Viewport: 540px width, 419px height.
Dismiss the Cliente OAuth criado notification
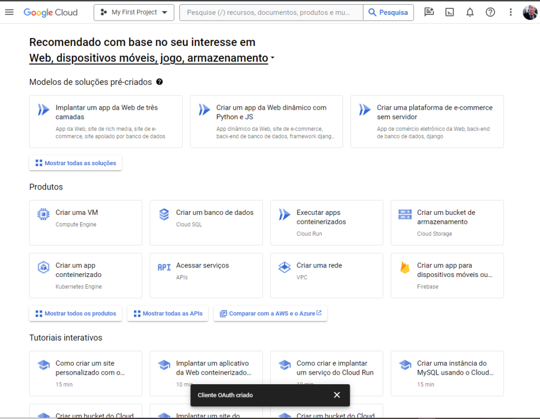[x=337, y=395]
